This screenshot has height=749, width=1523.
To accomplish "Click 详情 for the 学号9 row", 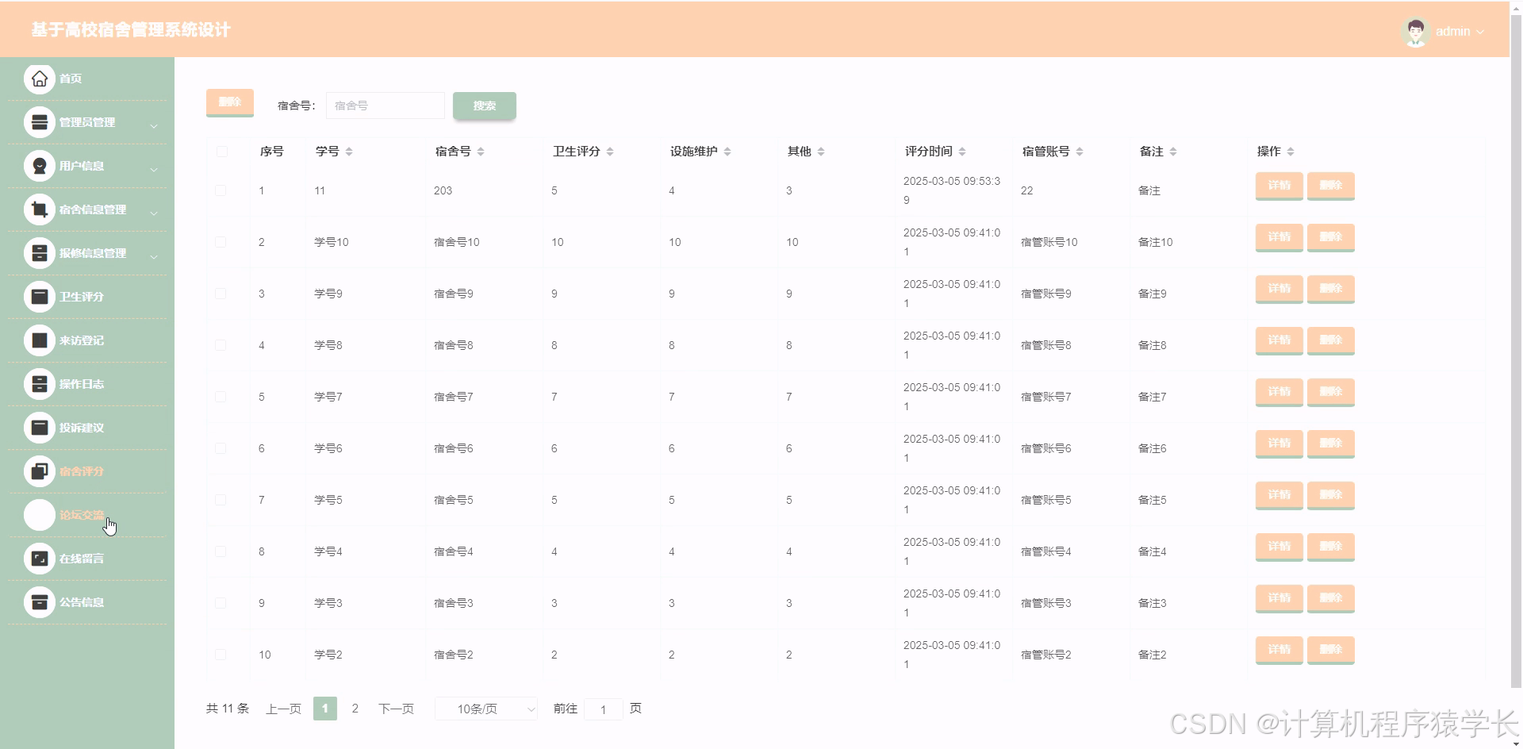I will click(1278, 289).
